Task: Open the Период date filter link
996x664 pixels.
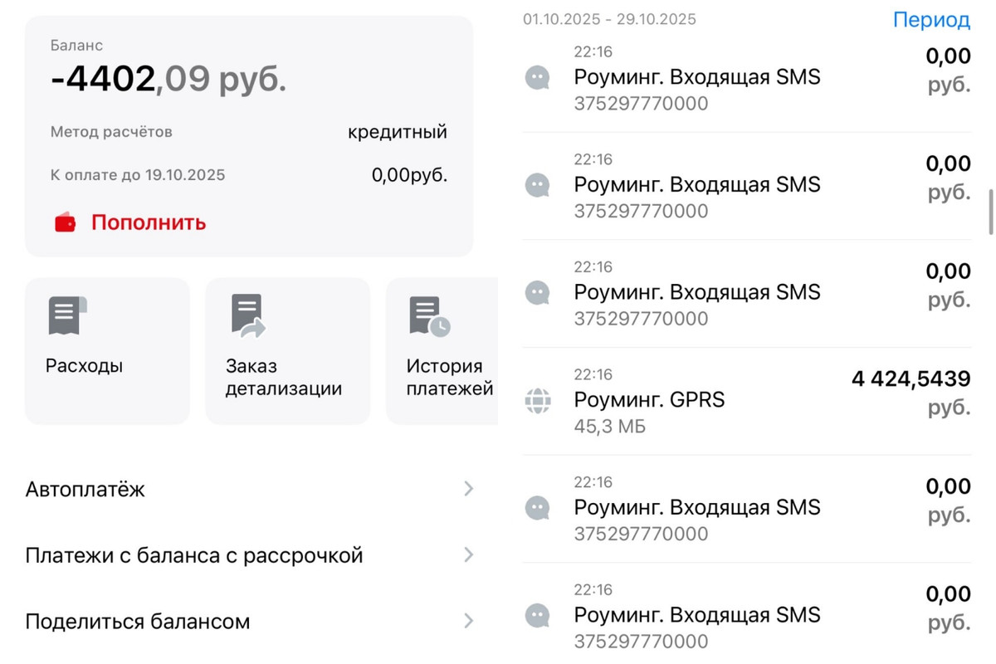Action: tap(931, 20)
